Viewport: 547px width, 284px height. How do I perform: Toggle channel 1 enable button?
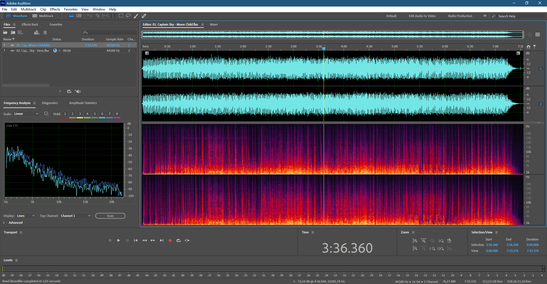click(540, 69)
